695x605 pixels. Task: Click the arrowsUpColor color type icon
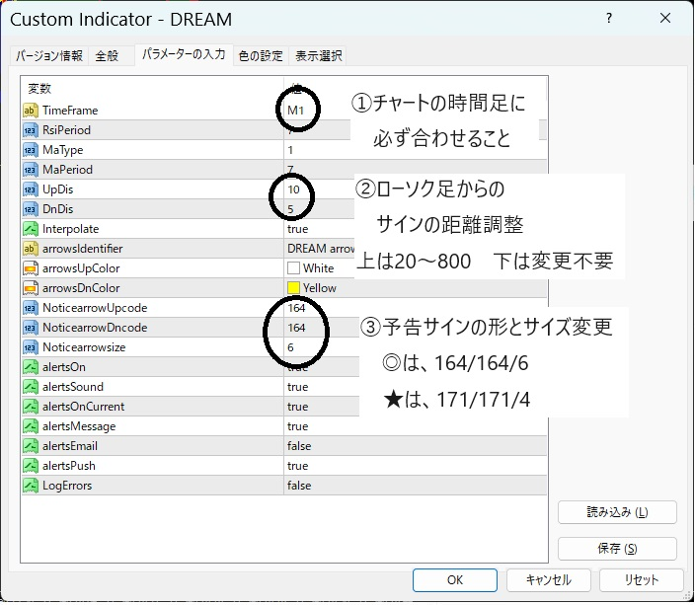tap(31, 268)
